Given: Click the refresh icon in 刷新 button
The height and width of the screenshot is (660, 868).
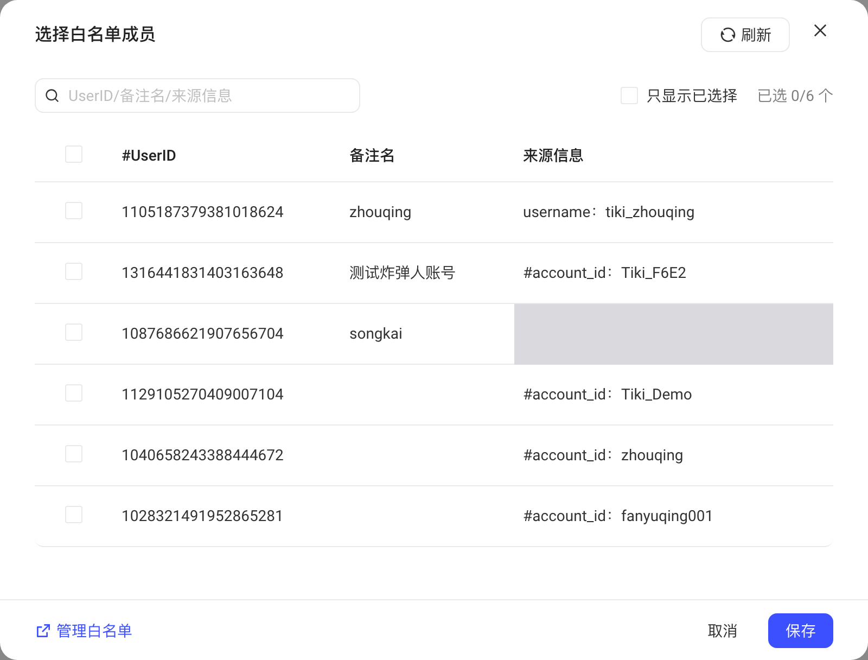Looking at the screenshot, I should coord(727,35).
